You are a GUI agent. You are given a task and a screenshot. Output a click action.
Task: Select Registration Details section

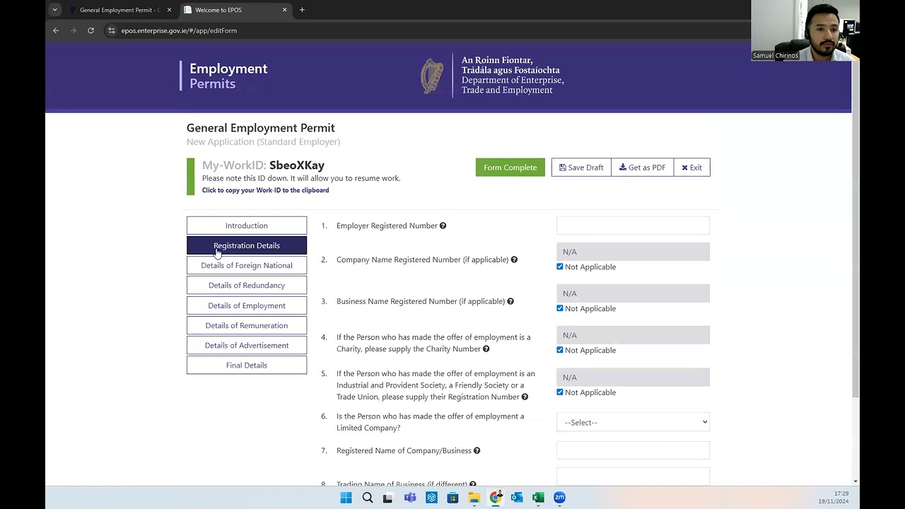pos(247,245)
